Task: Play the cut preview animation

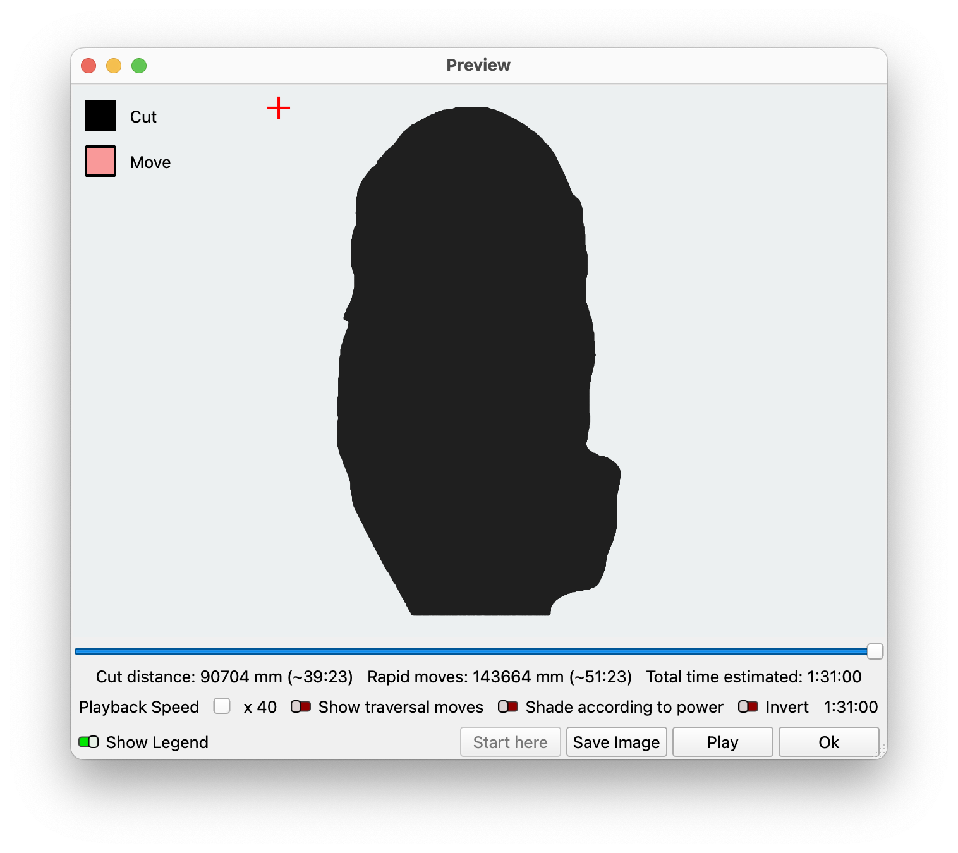Action: pos(722,742)
